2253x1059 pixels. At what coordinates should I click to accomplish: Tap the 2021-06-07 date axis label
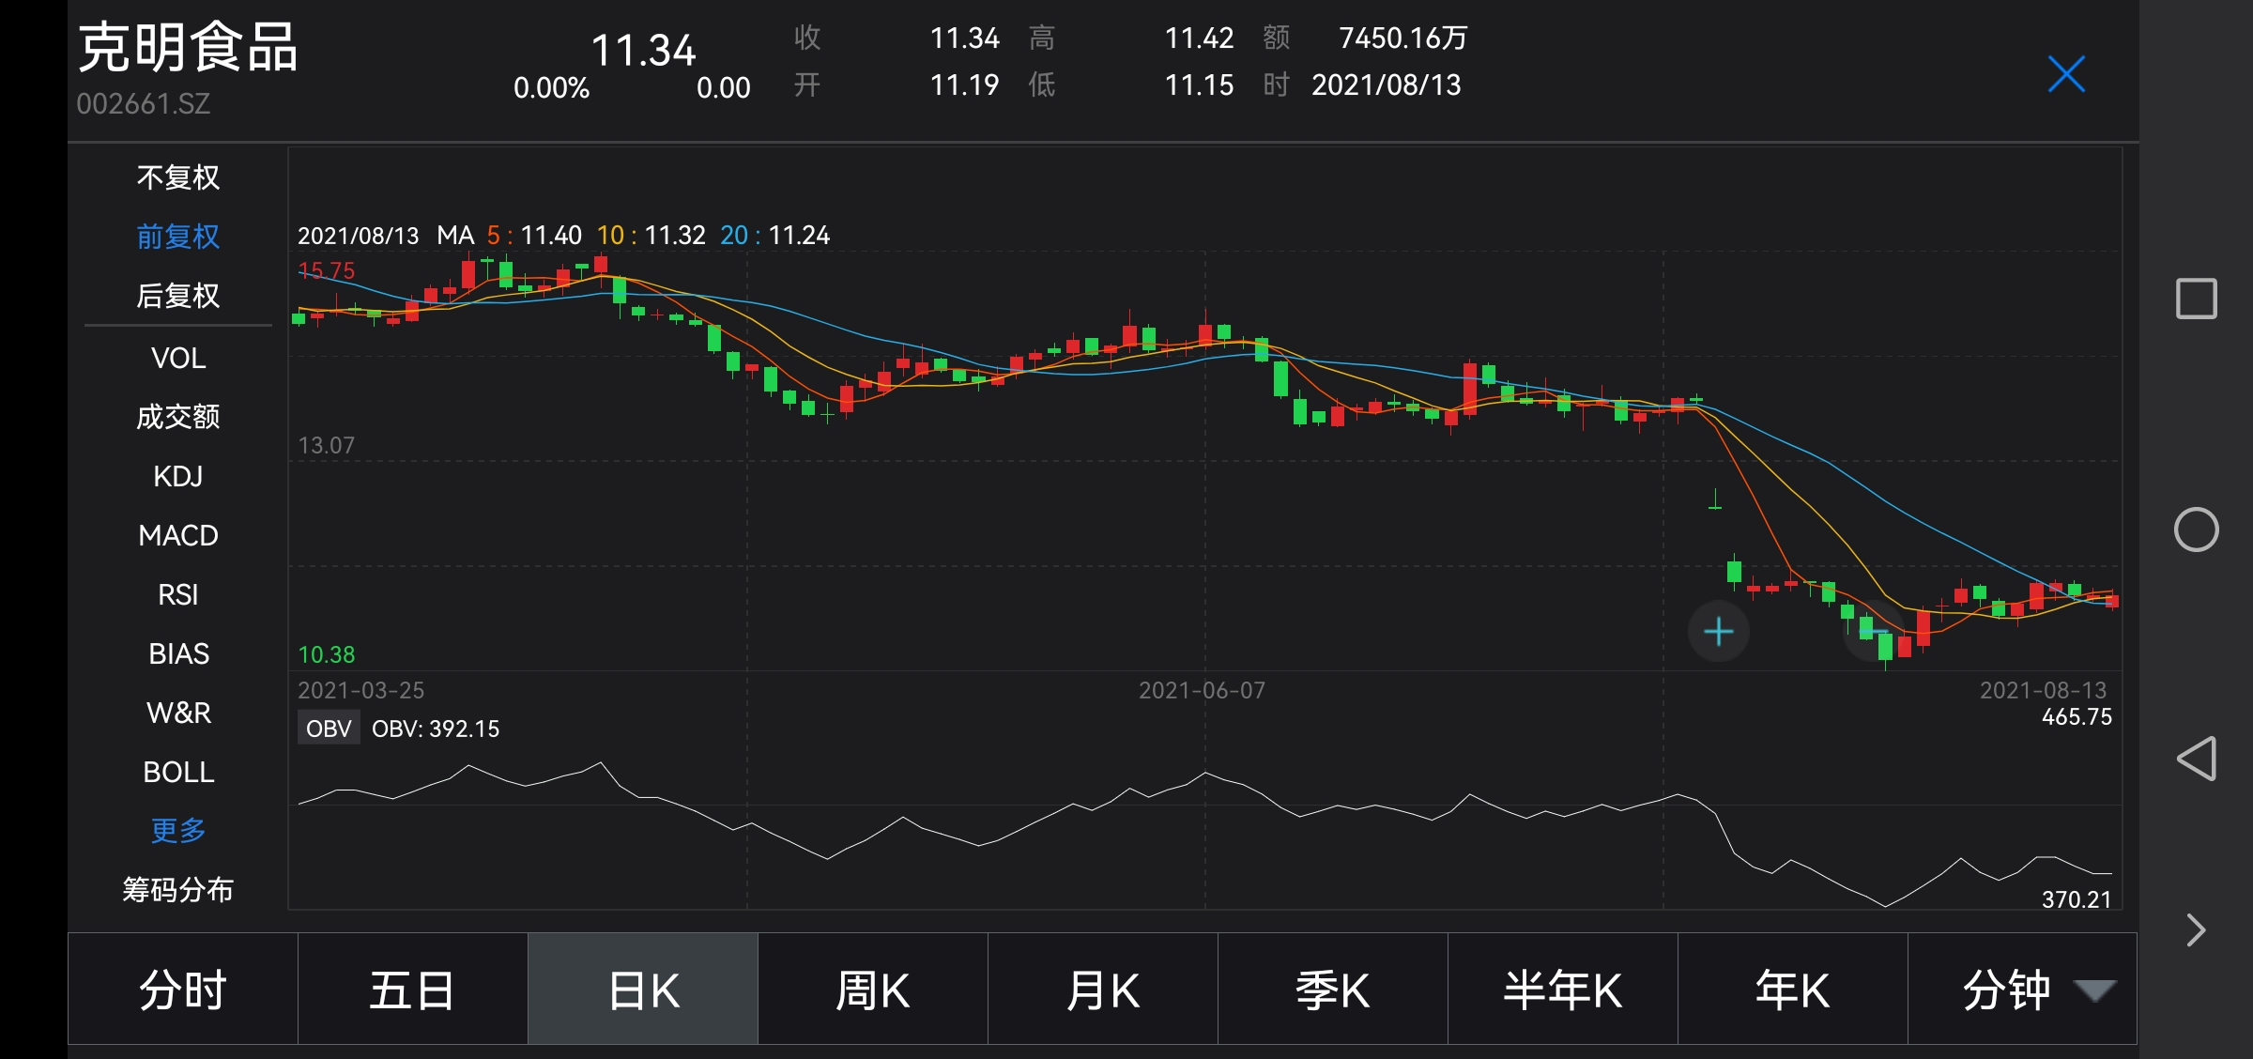1202,690
